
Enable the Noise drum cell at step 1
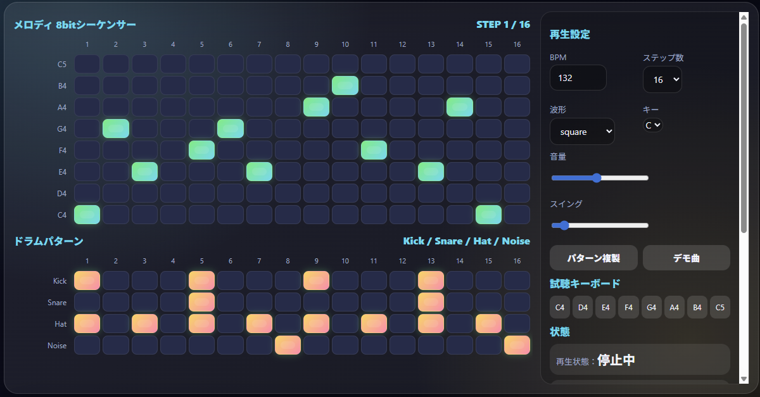click(x=87, y=345)
